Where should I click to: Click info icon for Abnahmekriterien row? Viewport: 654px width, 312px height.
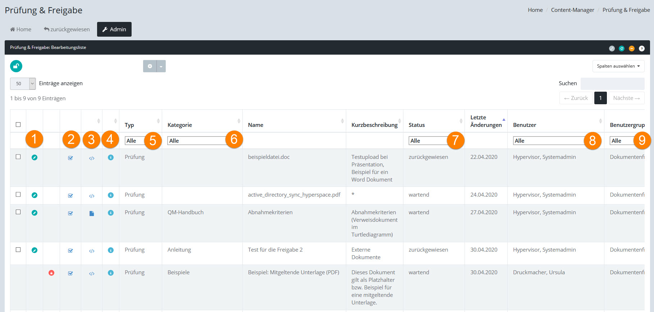click(x=111, y=213)
